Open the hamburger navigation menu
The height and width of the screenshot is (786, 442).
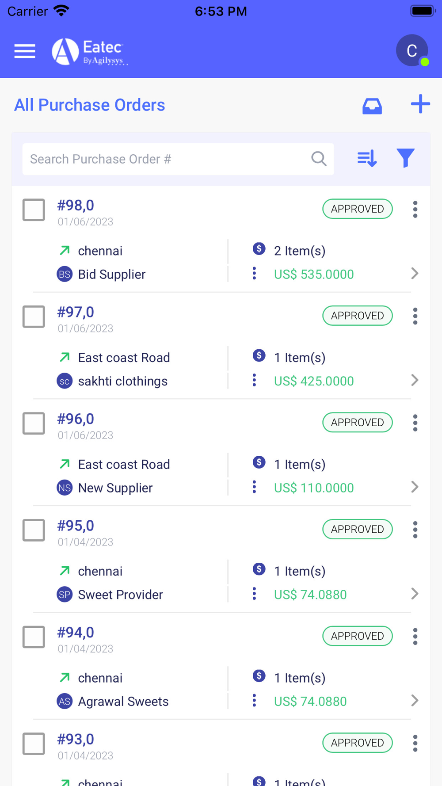(25, 51)
